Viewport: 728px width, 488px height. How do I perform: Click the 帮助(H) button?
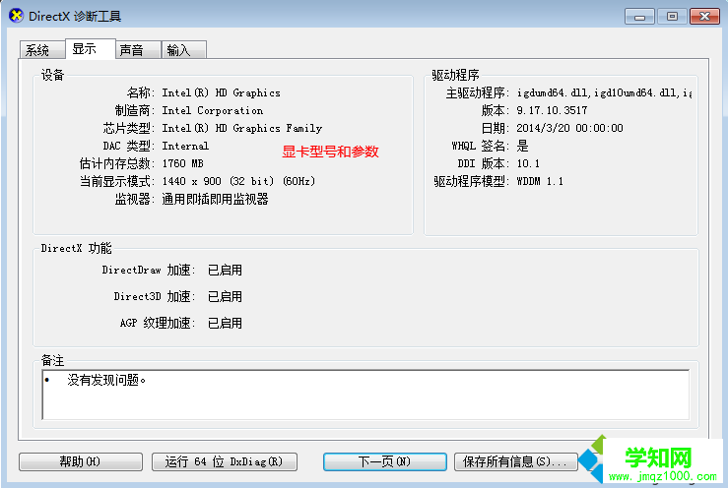click(81, 461)
